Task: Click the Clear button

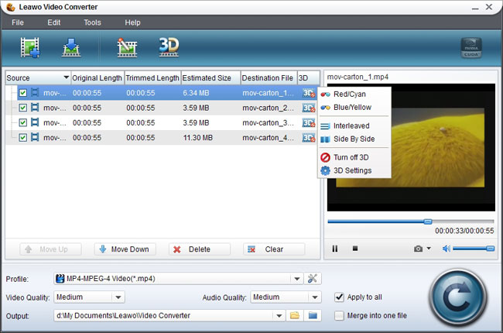Action: [274, 249]
